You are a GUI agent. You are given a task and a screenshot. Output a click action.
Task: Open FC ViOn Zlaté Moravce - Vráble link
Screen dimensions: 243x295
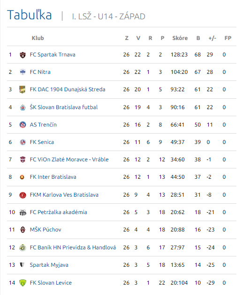[x=69, y=159]
